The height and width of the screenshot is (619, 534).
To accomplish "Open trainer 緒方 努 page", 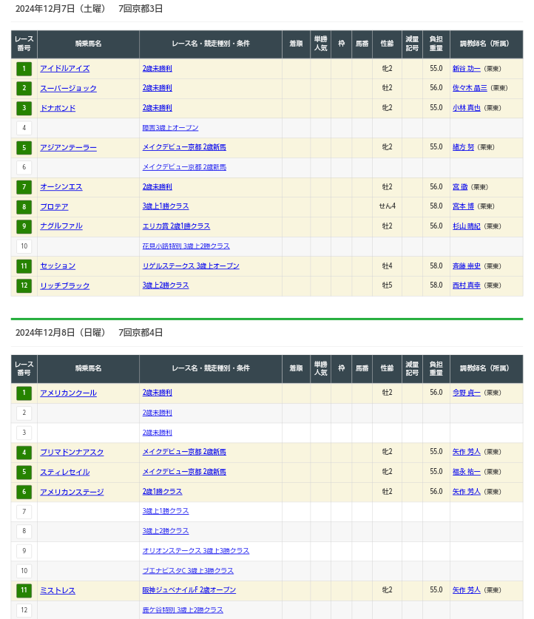I will pyautogui.click(x=463, y=147).
